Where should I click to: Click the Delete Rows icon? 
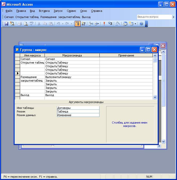coord(97,24)
